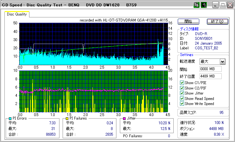Close the Disc Quality Test window
The image size is (235, 142).
[x=230, y=5]
